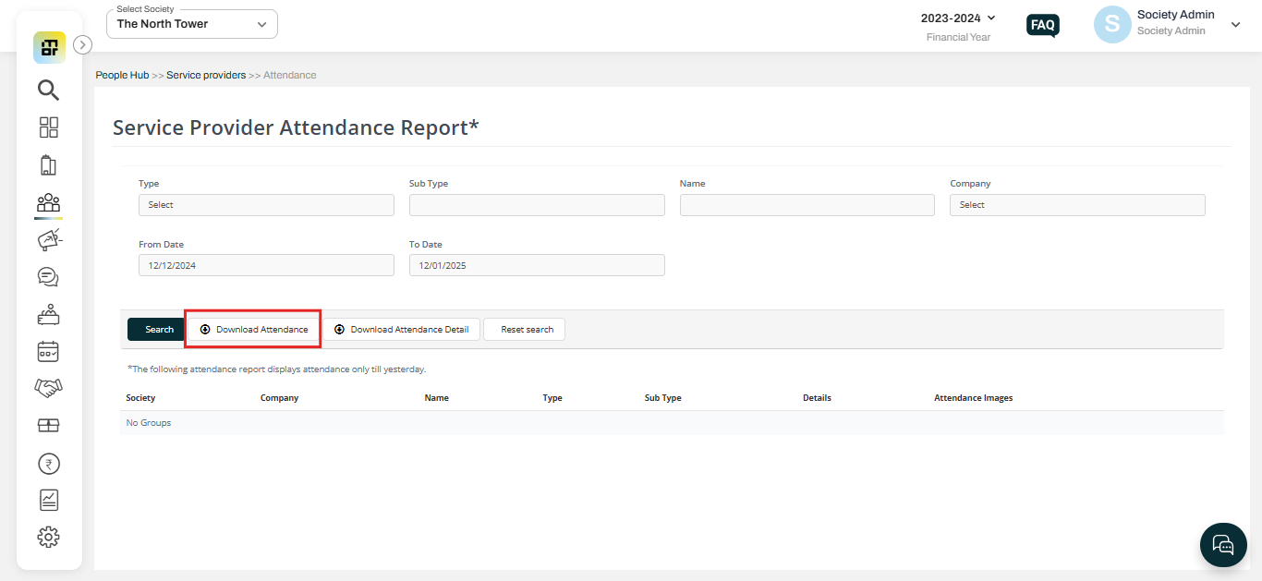Click the From Date field
The height and width of the screenshot is (581, 1262).
266,265
